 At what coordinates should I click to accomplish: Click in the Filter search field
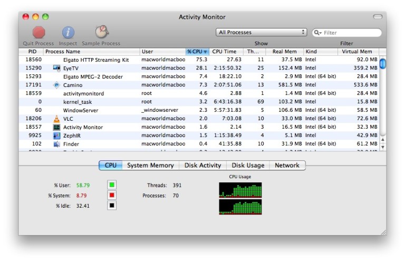click(x=347, y=33)
